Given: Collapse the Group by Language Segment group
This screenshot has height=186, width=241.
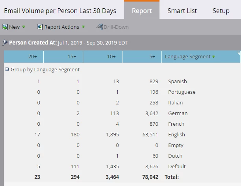Looking at the screenshot, I should (x=7, y=69).
